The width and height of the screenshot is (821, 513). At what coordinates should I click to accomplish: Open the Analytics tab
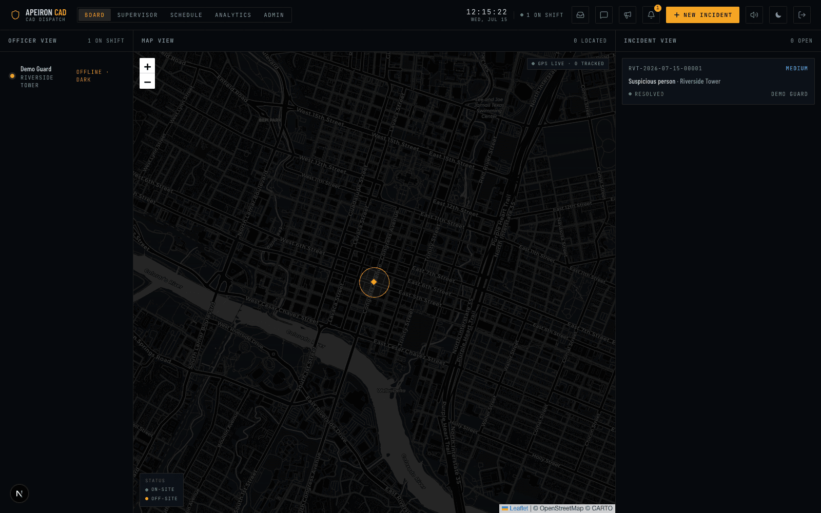point(233,15)
